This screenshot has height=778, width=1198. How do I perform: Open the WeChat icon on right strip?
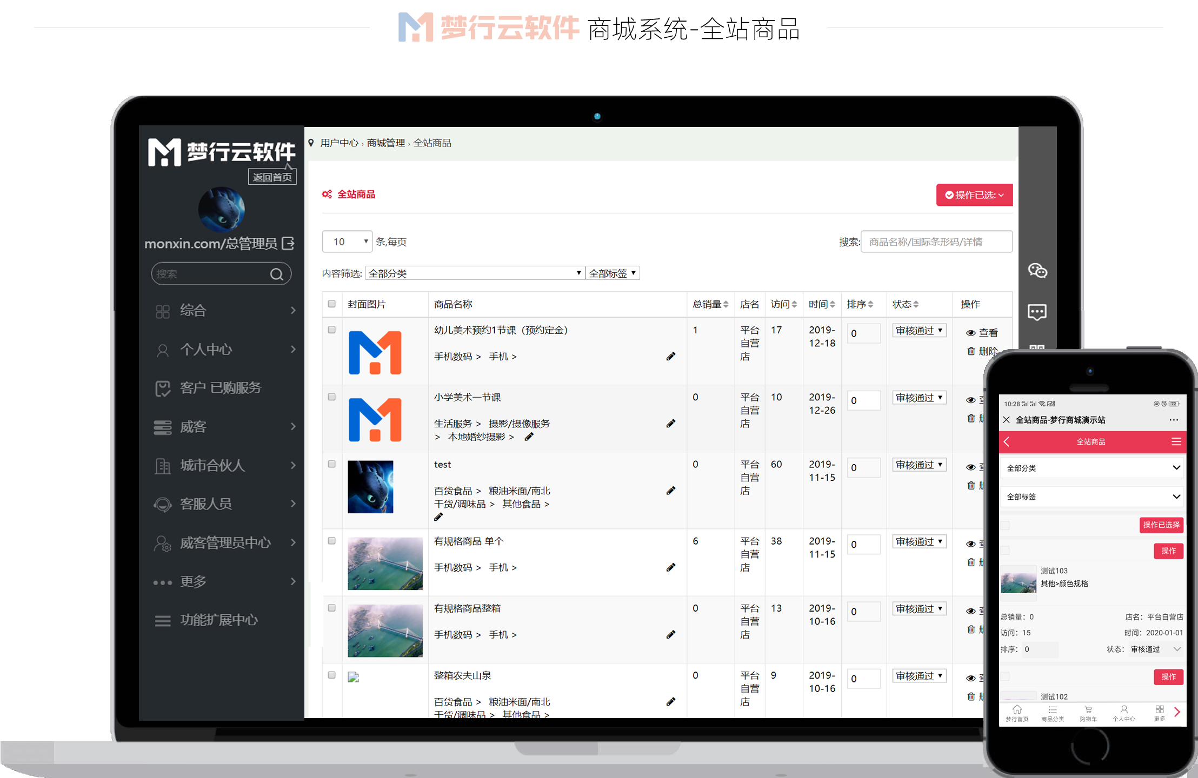(1037, 270)
